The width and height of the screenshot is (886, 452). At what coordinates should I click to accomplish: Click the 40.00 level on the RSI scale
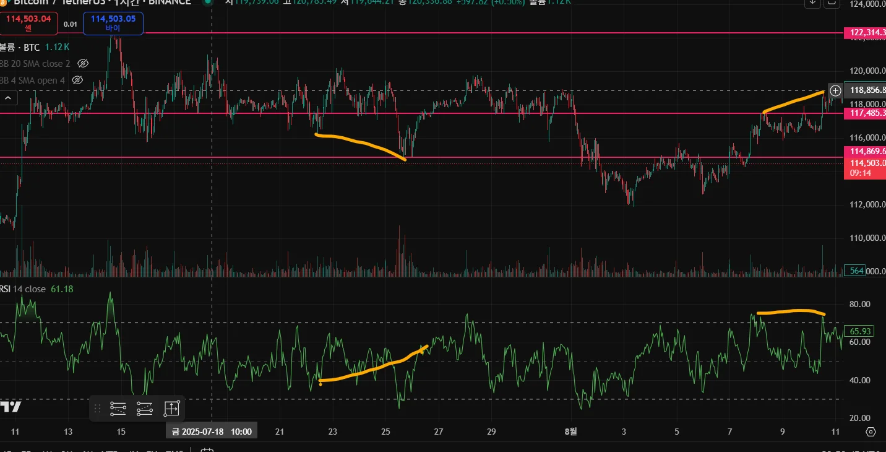pos(860,380)
